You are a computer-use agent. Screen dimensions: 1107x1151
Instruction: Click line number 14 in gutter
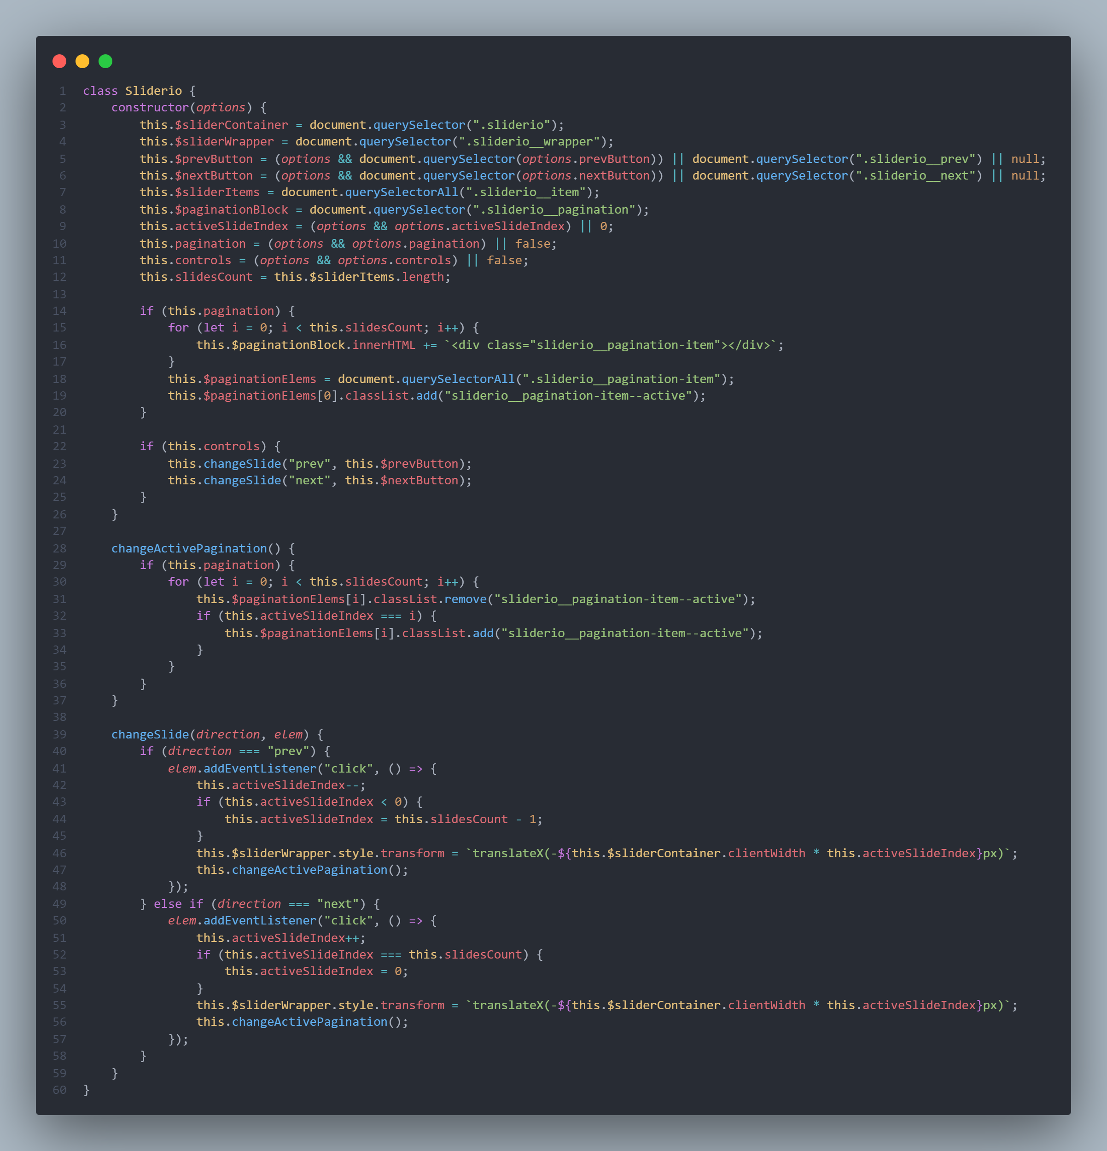click(x=59, y=311)
